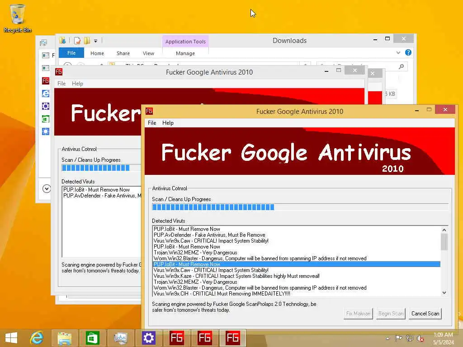
Task: Click the disabled Begin Scan button
Action: pos(391,314)
